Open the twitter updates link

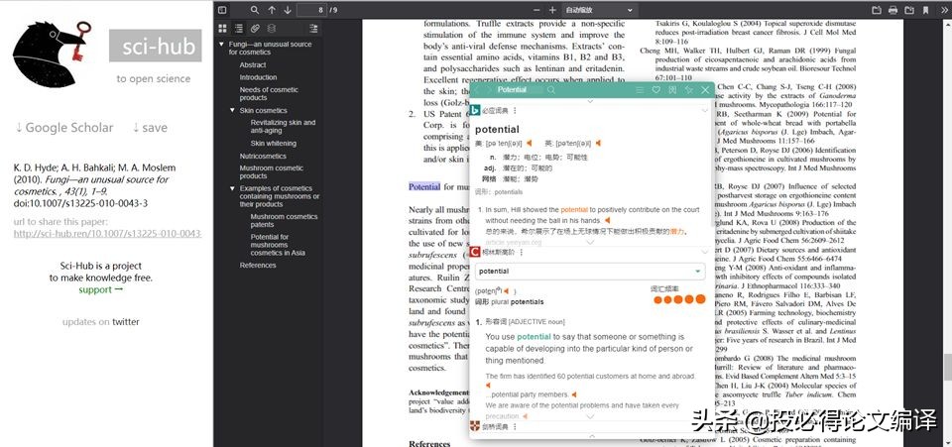point(126,322)
